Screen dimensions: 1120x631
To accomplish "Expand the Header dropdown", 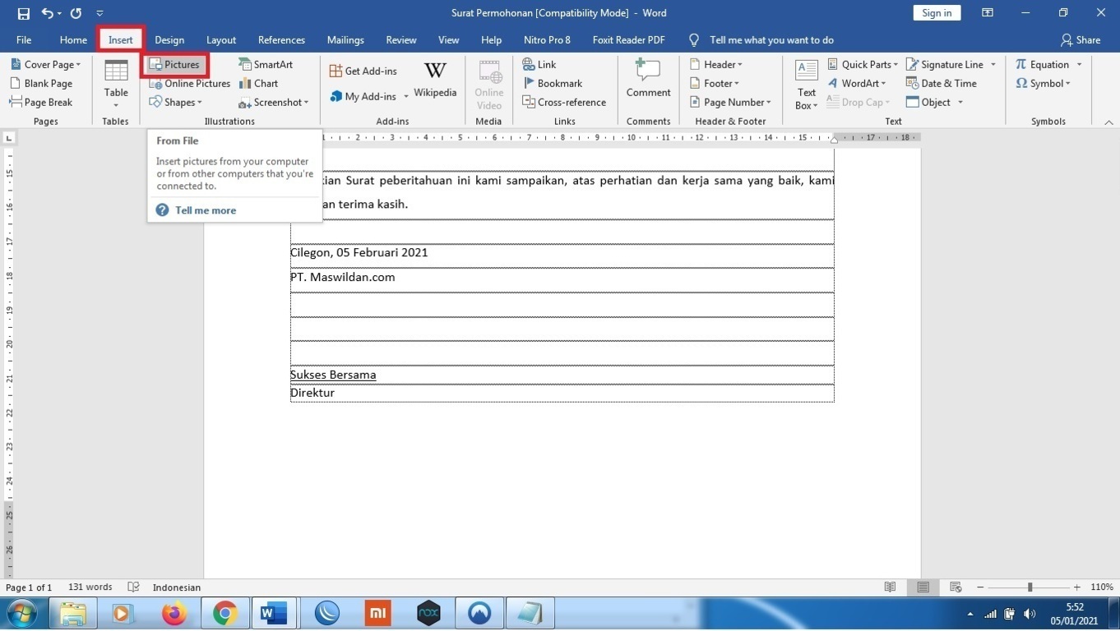I will coord(719,64).
